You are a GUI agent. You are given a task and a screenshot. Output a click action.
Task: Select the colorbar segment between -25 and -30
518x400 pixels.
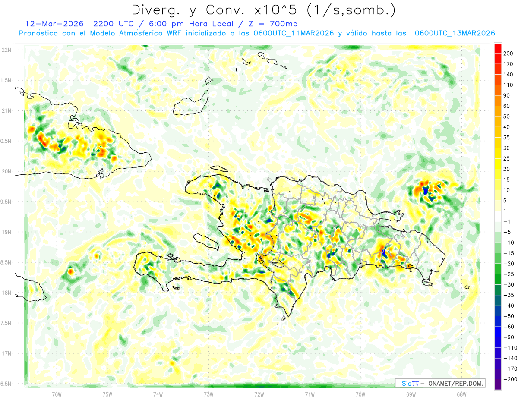(498, 280)
